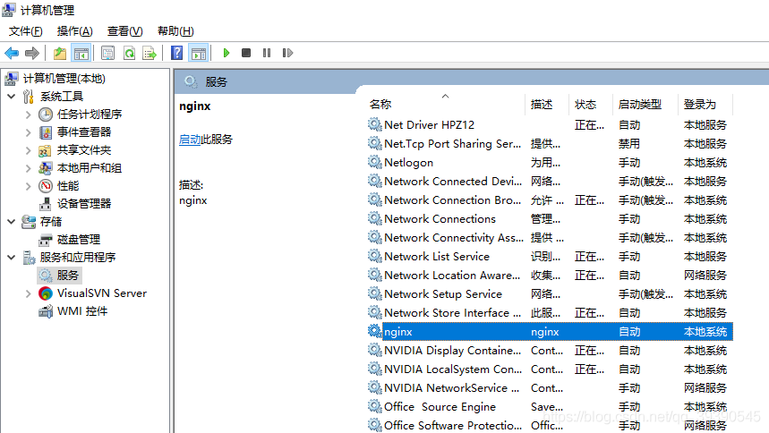Collapse the 系统工具 tree node

[x=11, y=97]
